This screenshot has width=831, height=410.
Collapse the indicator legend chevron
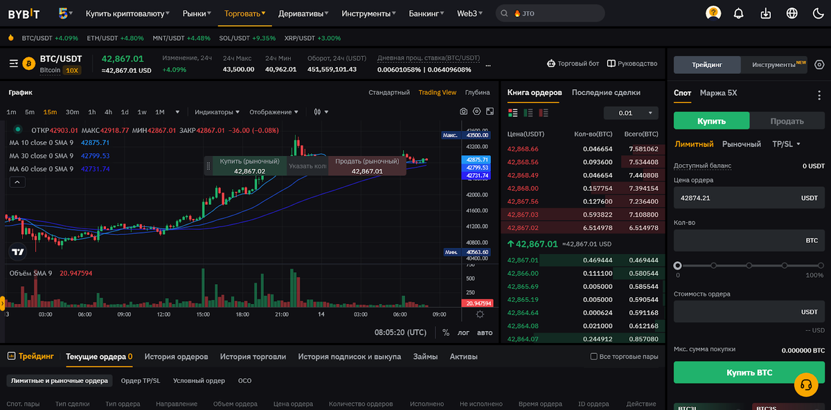17,181
